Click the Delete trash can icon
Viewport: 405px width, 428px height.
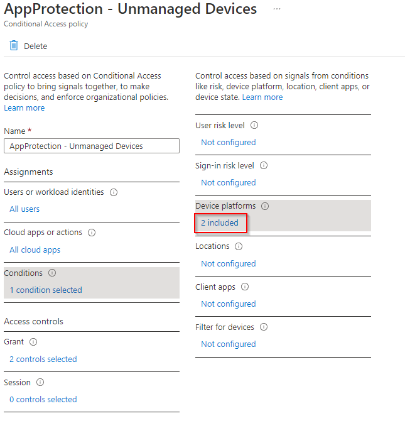14,45
